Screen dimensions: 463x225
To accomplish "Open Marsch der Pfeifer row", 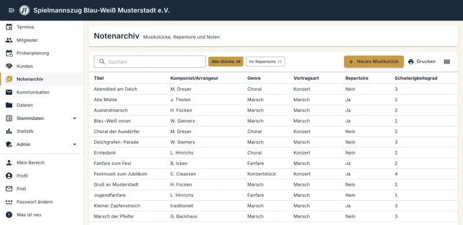I will coord(273,216).
